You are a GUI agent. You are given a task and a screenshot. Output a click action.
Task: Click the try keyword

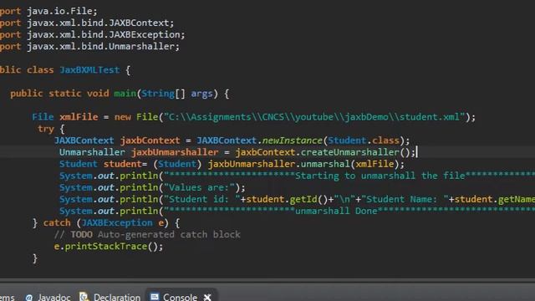(x=46, y=129)
